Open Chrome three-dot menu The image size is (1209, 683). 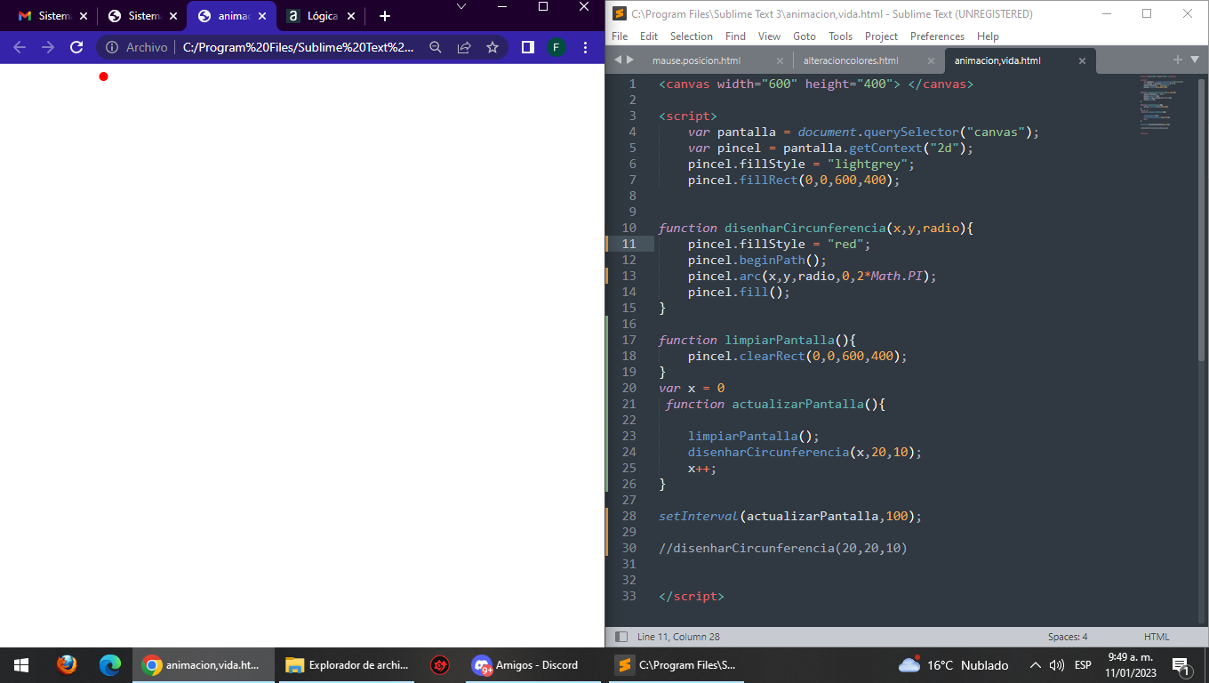(585, 47)
